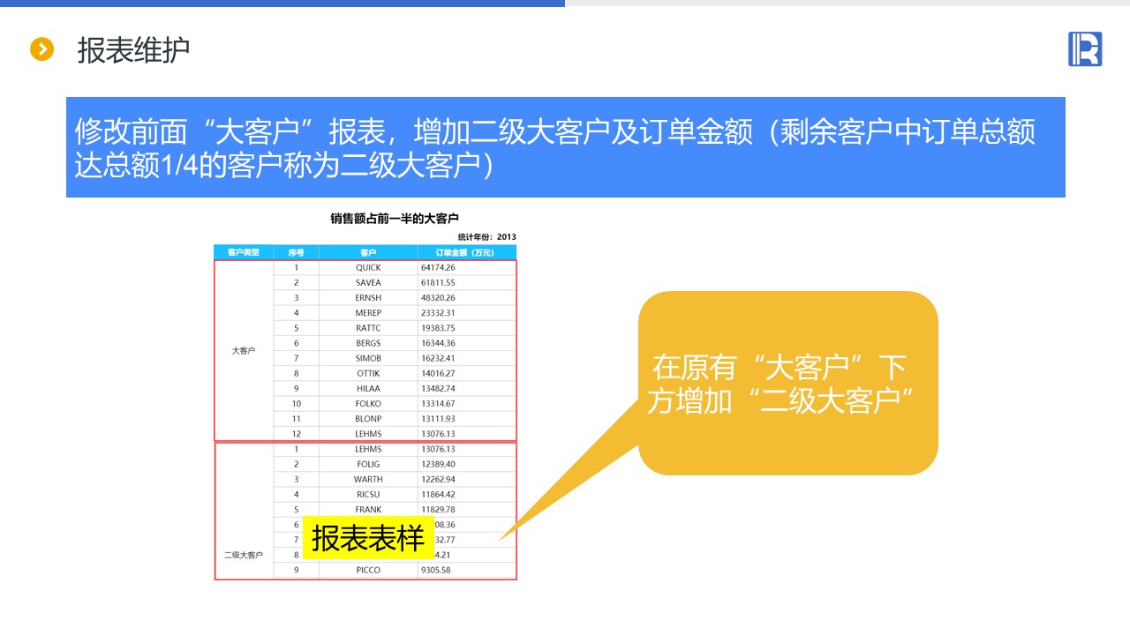Select the MEREP customer cell
The width and height of the screenshot is (1130, 635).
pos(368,313)
